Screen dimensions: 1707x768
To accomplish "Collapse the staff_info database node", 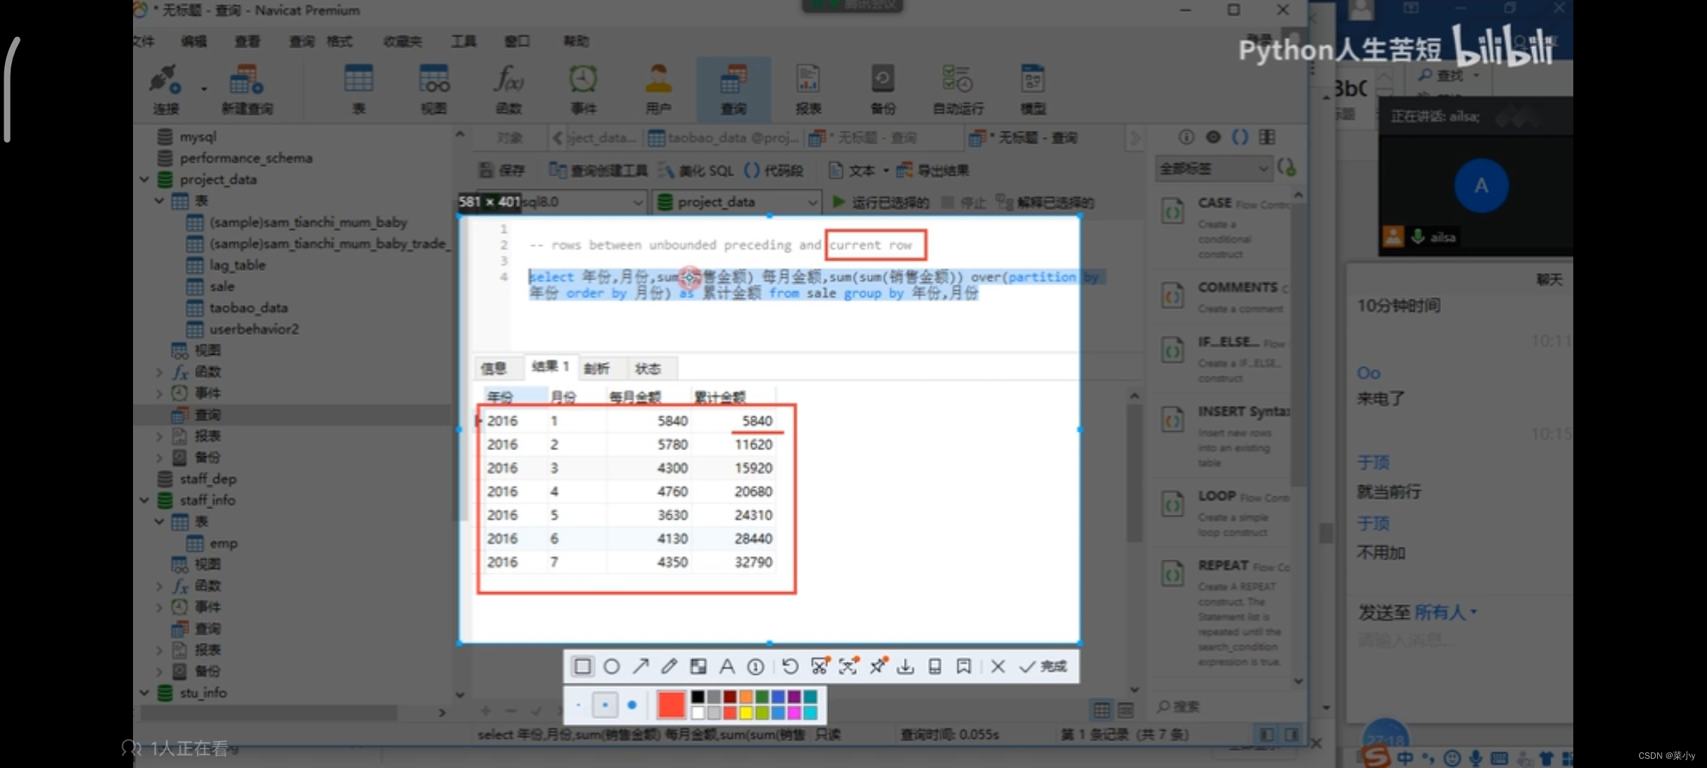I will (144, 500).
